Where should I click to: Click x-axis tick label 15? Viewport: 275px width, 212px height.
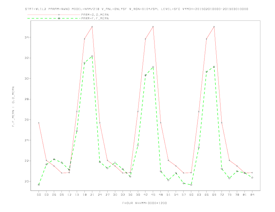tap(77, 195)
